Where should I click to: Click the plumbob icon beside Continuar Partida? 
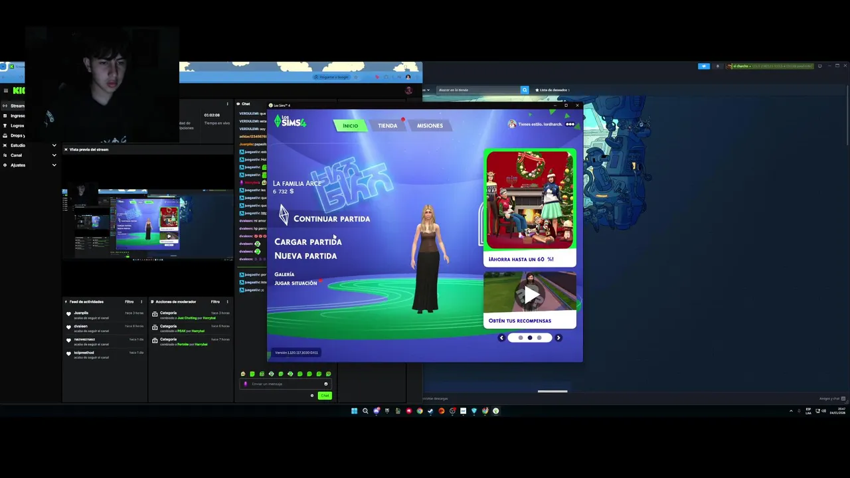[x=284, y=214]
